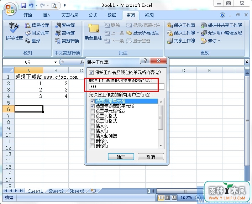Switch to the Sheet3 tab
Screen dimensions: 252x204
coord(77,191)
